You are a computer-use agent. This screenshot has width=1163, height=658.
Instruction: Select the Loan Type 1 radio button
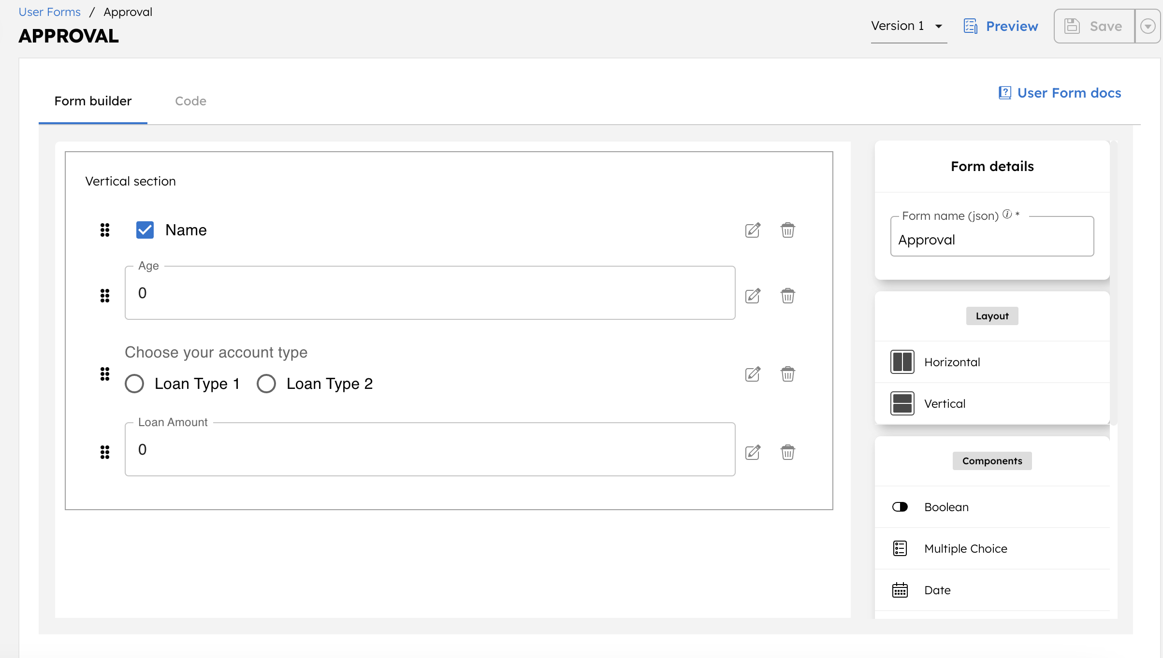(134, 384)
